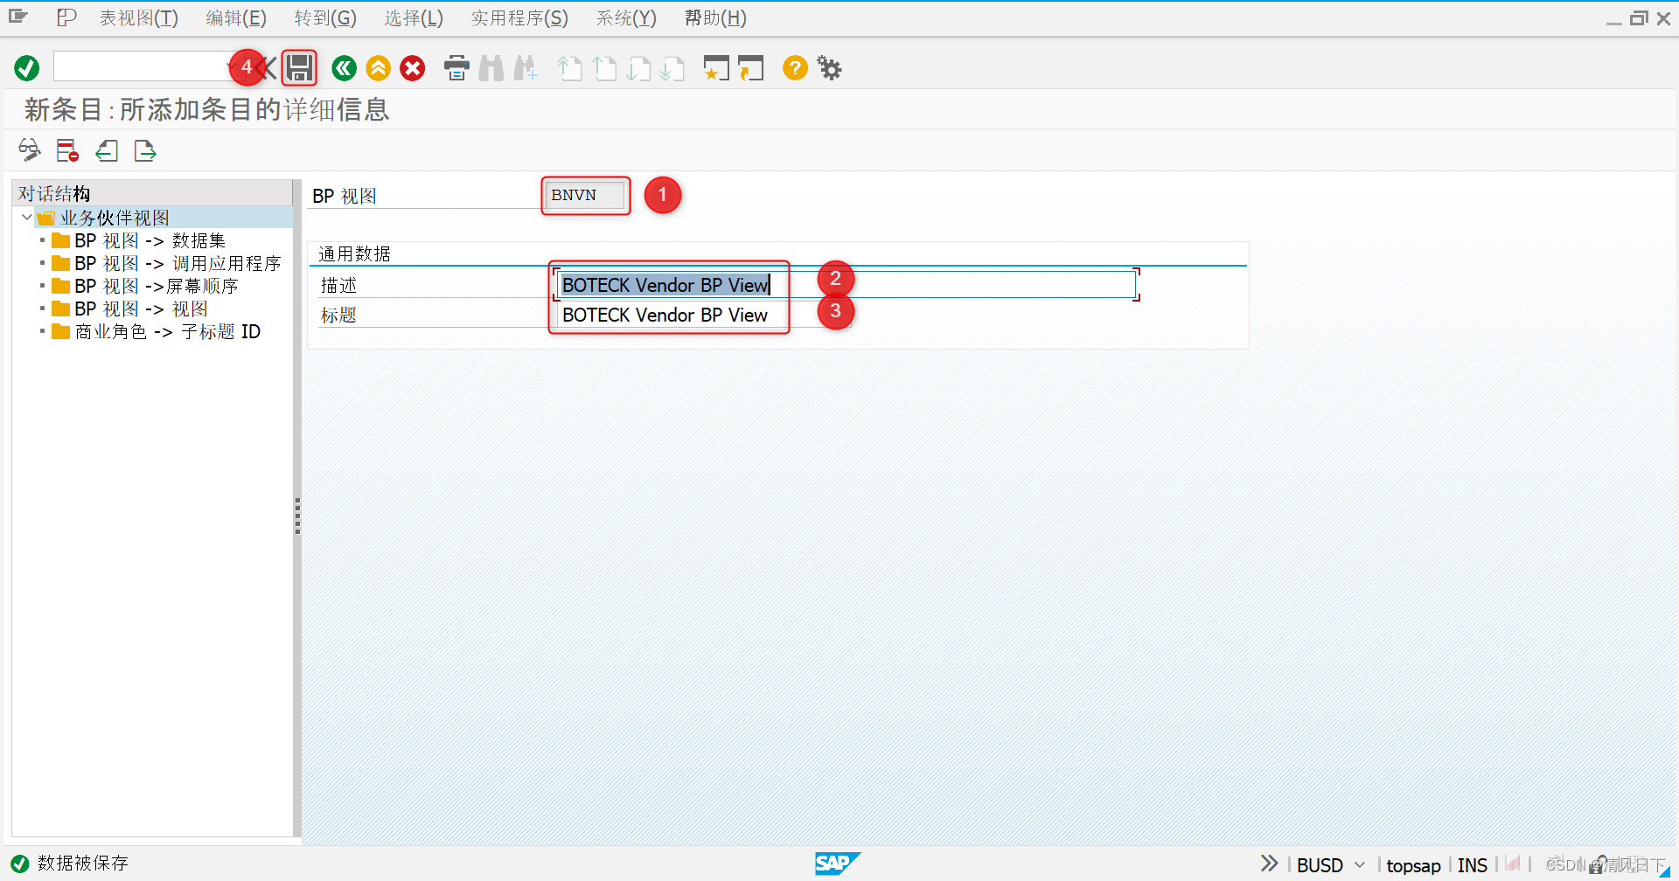The image size is (1679, 881).
Task: Restore down the SAP window
Action: [x=1639, y=18]
